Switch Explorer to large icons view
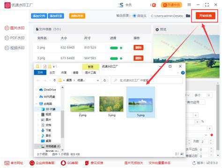 point(182,154)
